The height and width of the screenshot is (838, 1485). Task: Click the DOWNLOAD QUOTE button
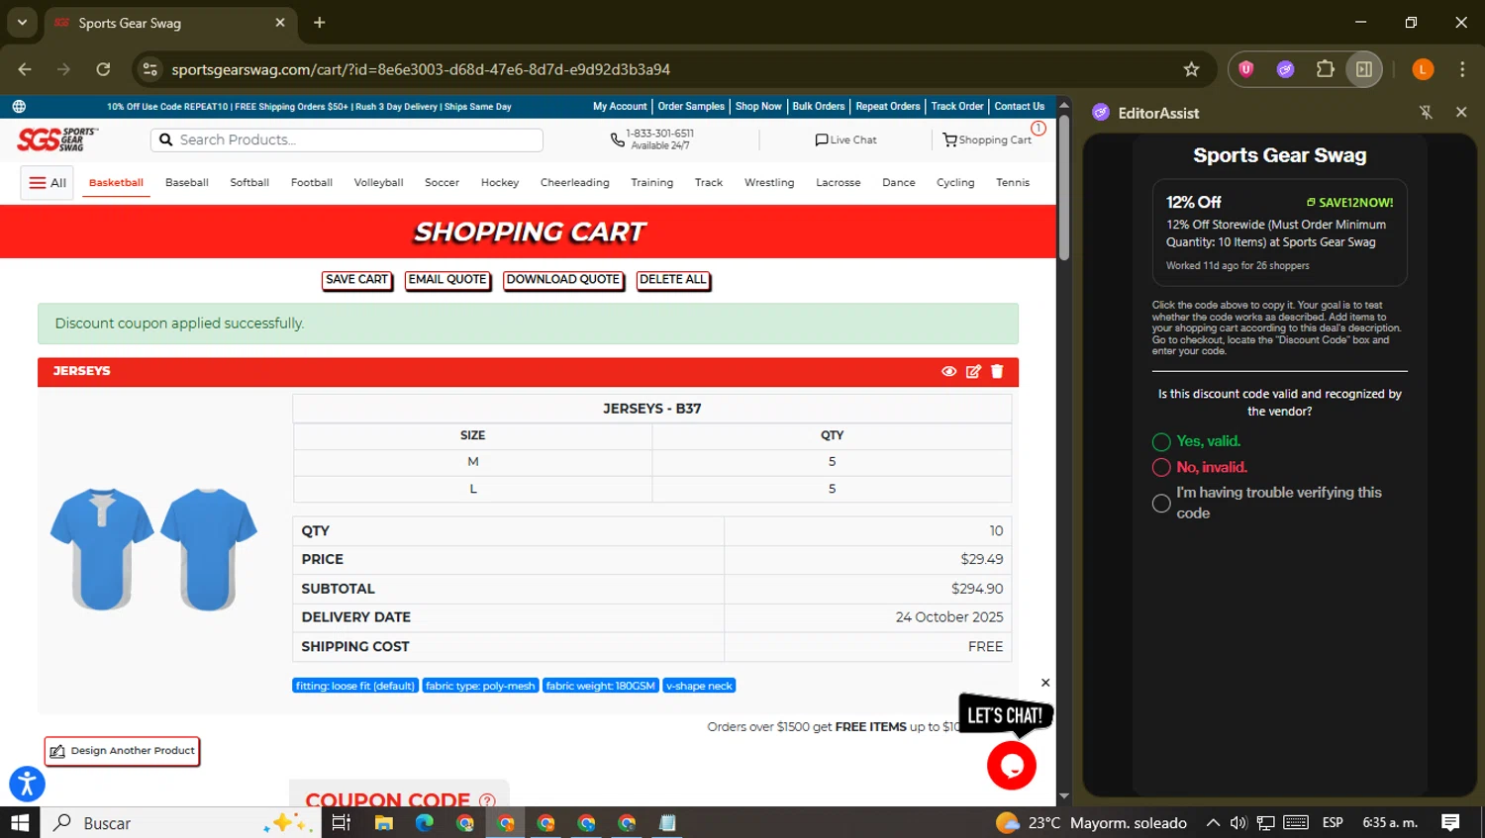(563, 280)
